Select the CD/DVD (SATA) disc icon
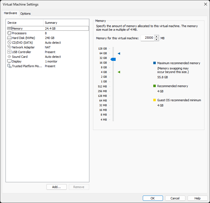The width and height of the screenshot is (210, 203). (9, 42)
